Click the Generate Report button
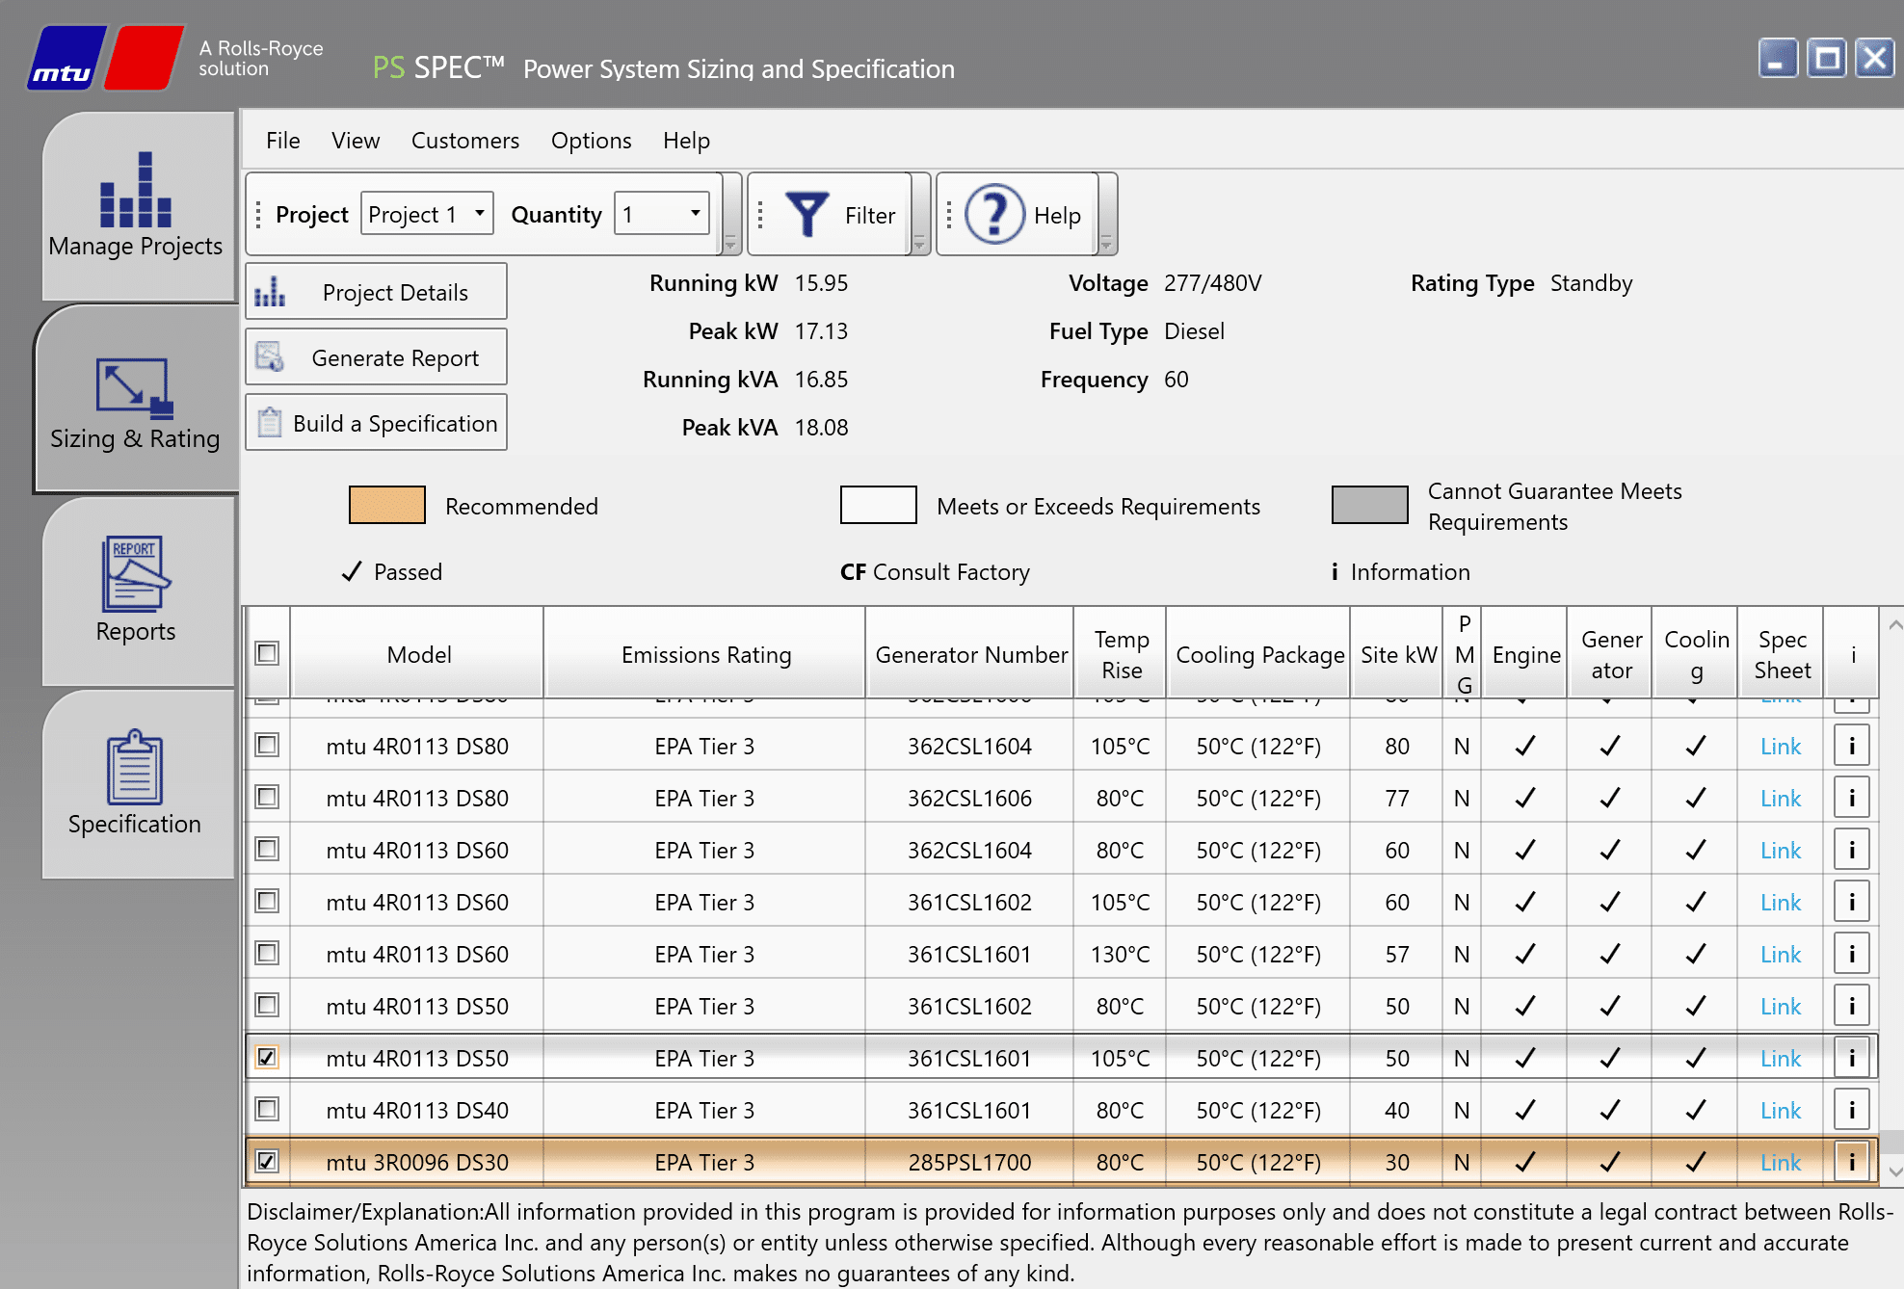The height and width of the screenshot is (1289, 1904). 376,357
